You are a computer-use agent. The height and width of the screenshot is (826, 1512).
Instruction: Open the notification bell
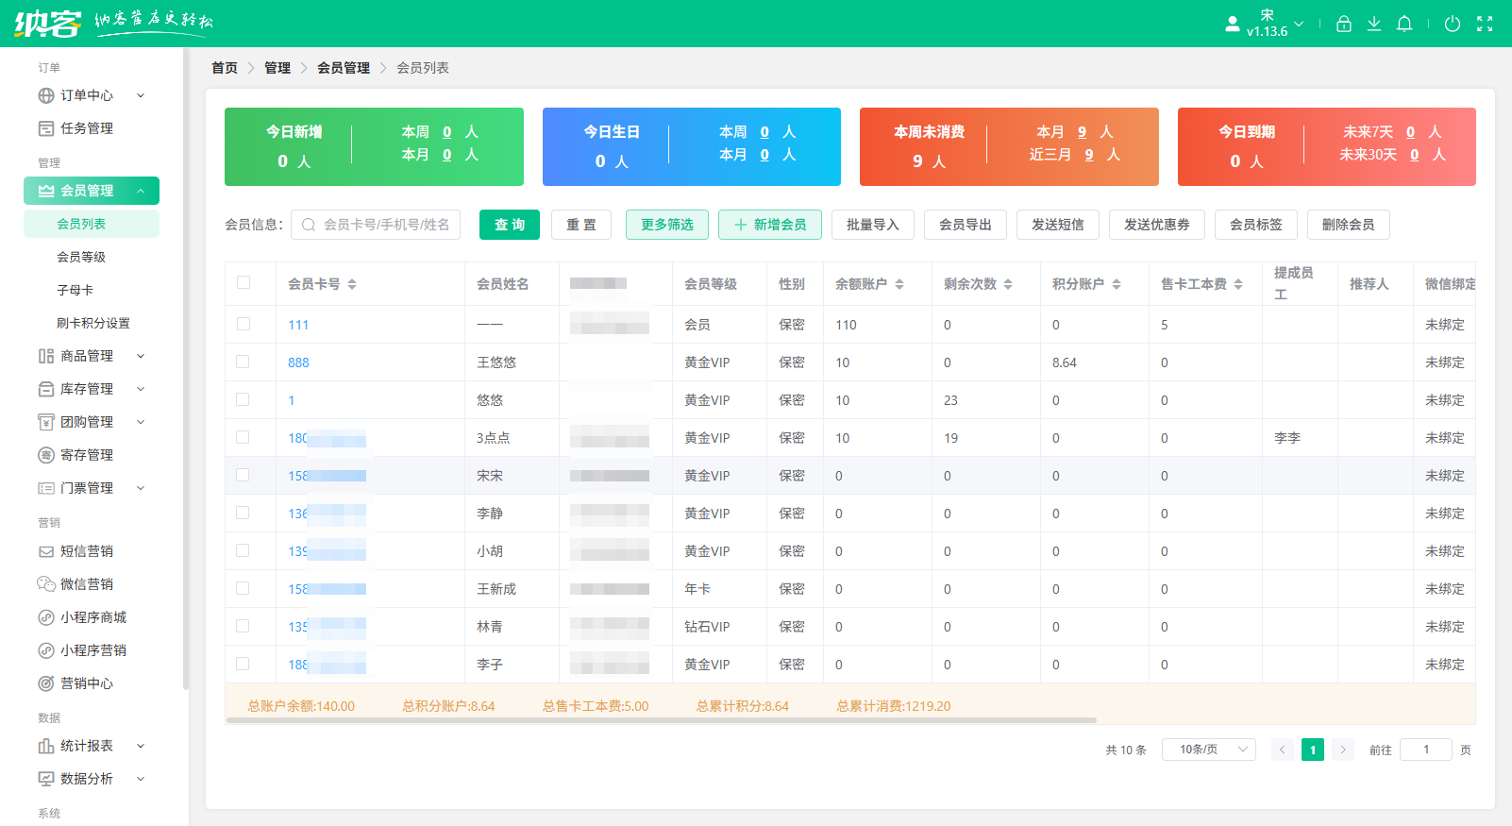point(1404,24)
